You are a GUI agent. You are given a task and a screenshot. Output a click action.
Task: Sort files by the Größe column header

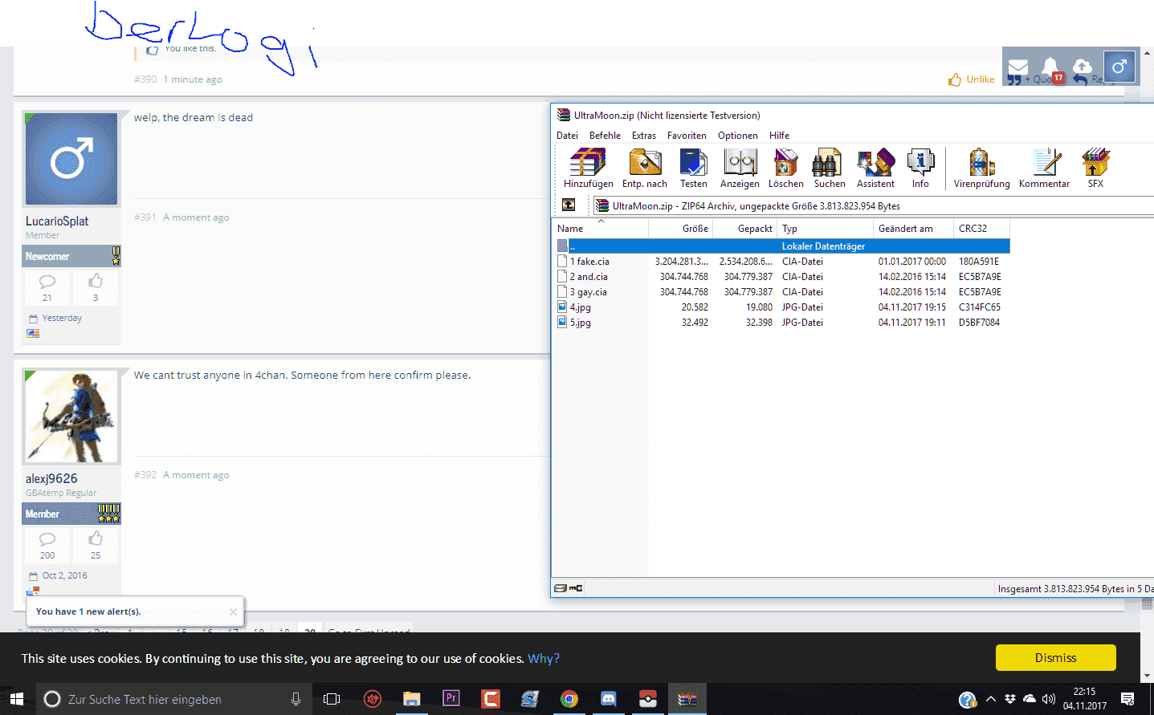click(680, 229)
